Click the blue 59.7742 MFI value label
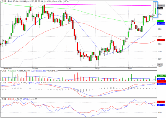 point(161,105)
